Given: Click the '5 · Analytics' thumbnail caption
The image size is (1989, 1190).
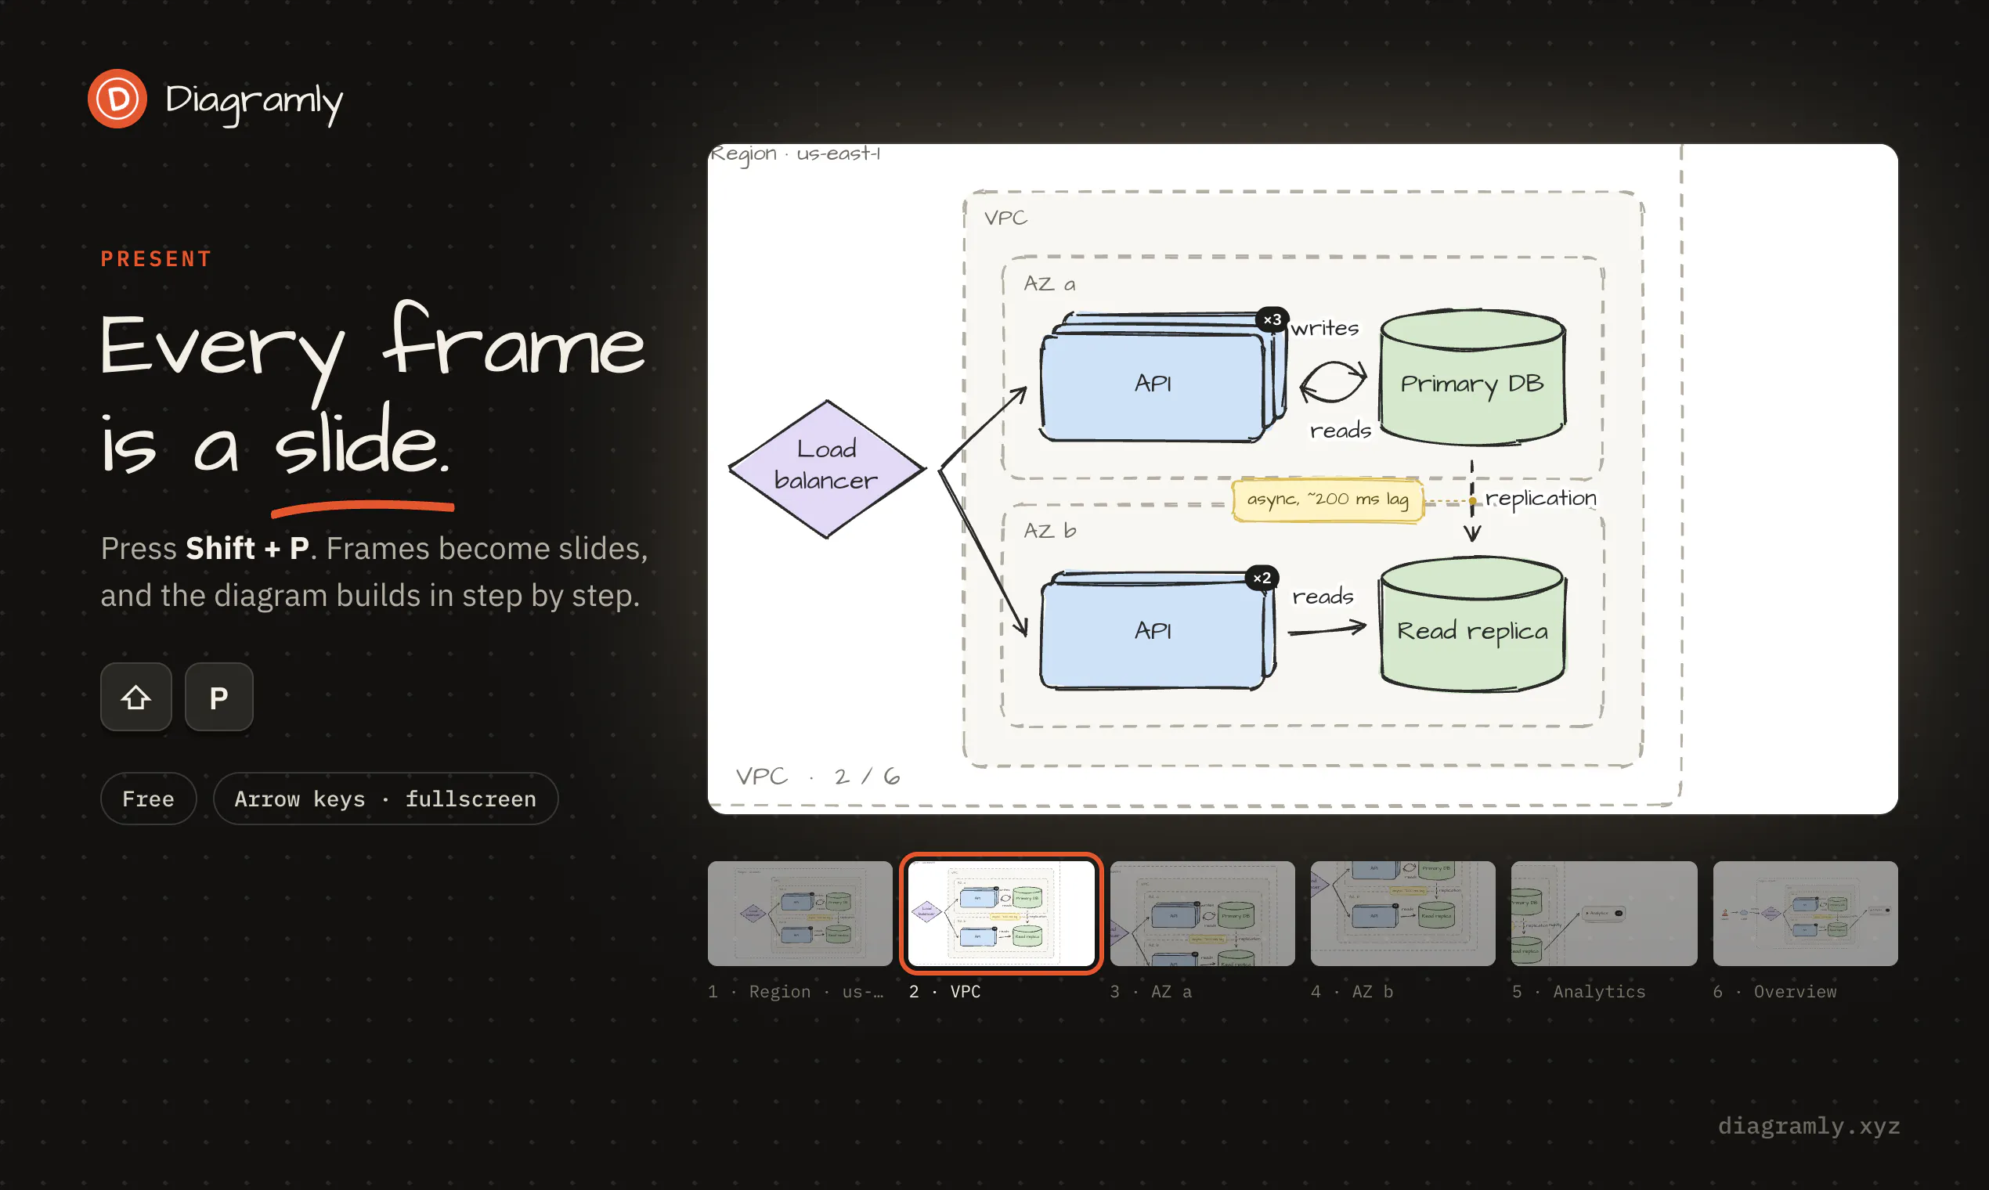Looking at the screenshot, I should (x=1579, y=991).
